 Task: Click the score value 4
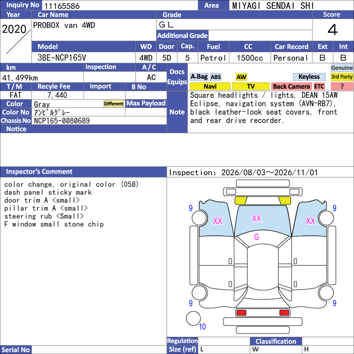pos(333,30)
